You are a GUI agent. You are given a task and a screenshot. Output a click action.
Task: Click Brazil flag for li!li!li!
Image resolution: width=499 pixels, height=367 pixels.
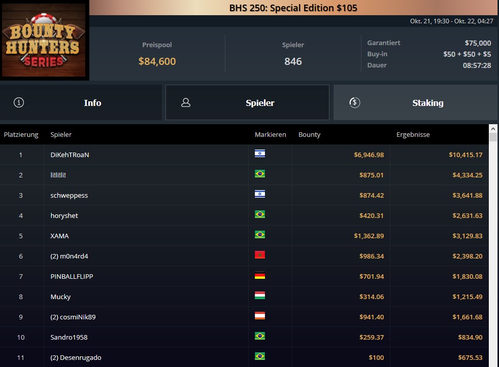(x=260, y=174)
